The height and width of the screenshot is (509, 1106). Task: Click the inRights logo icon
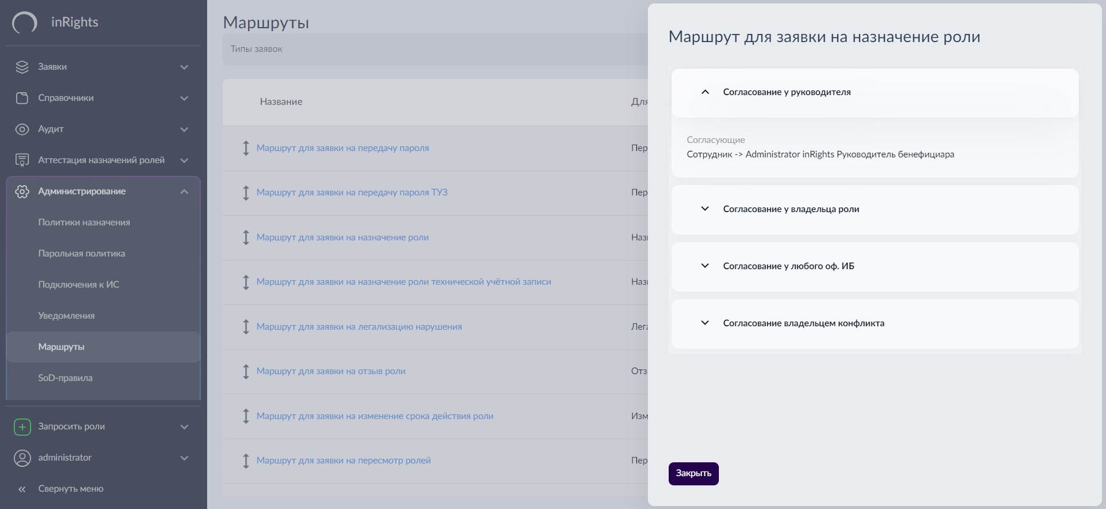tap(24, 23)
